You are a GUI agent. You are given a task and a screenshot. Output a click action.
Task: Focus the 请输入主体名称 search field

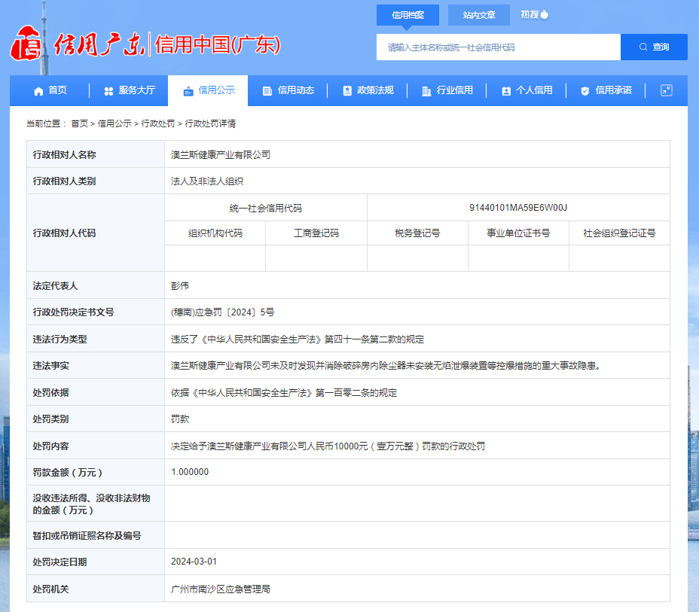pos(498,47)
